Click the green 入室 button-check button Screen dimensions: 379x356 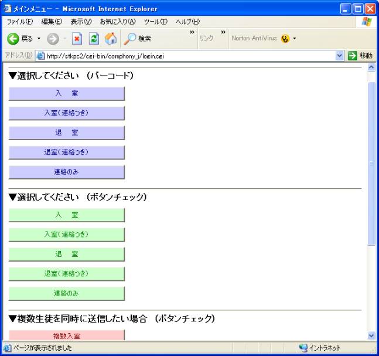pyautogui.click(x=67, y=215)
